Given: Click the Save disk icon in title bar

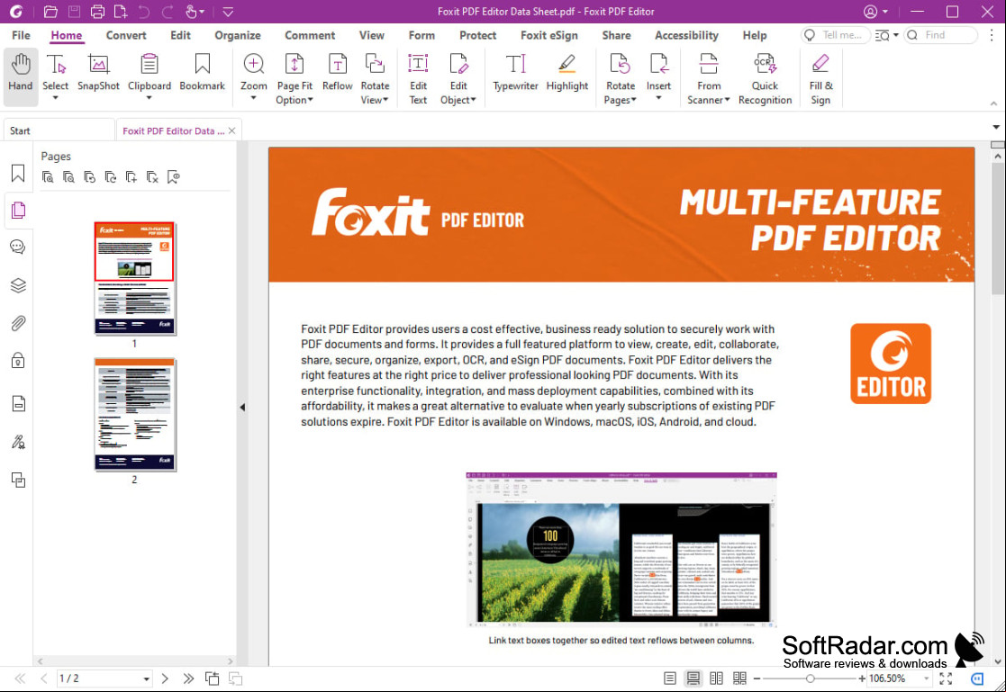Looking at the screenshot, I should pyautogui.click(x=74, y=12).
